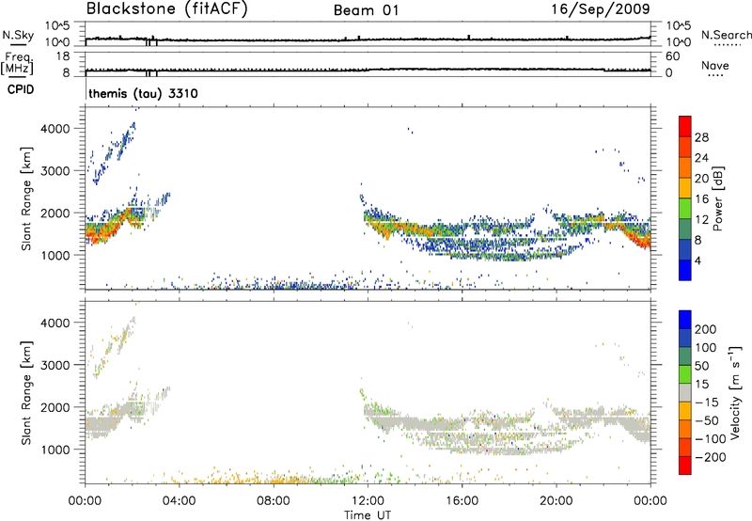Pick Velocity colorbar segment between -15 and -50

pyautogui.click(x=685, y=411)
